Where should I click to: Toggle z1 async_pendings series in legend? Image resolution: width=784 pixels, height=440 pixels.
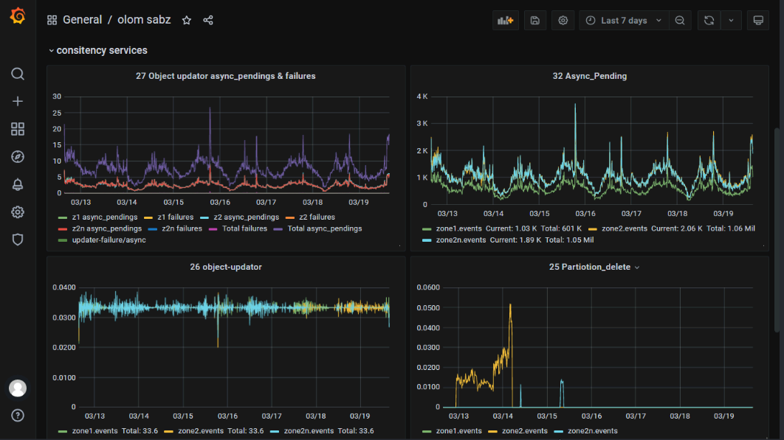[104, 217]
